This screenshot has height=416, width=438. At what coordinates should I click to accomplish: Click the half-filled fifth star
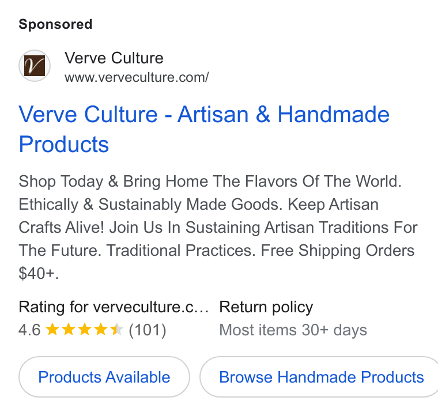116,330
